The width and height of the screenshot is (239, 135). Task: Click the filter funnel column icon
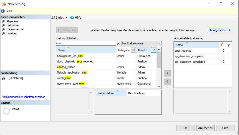pyautogui.click(x=228, y=45)
